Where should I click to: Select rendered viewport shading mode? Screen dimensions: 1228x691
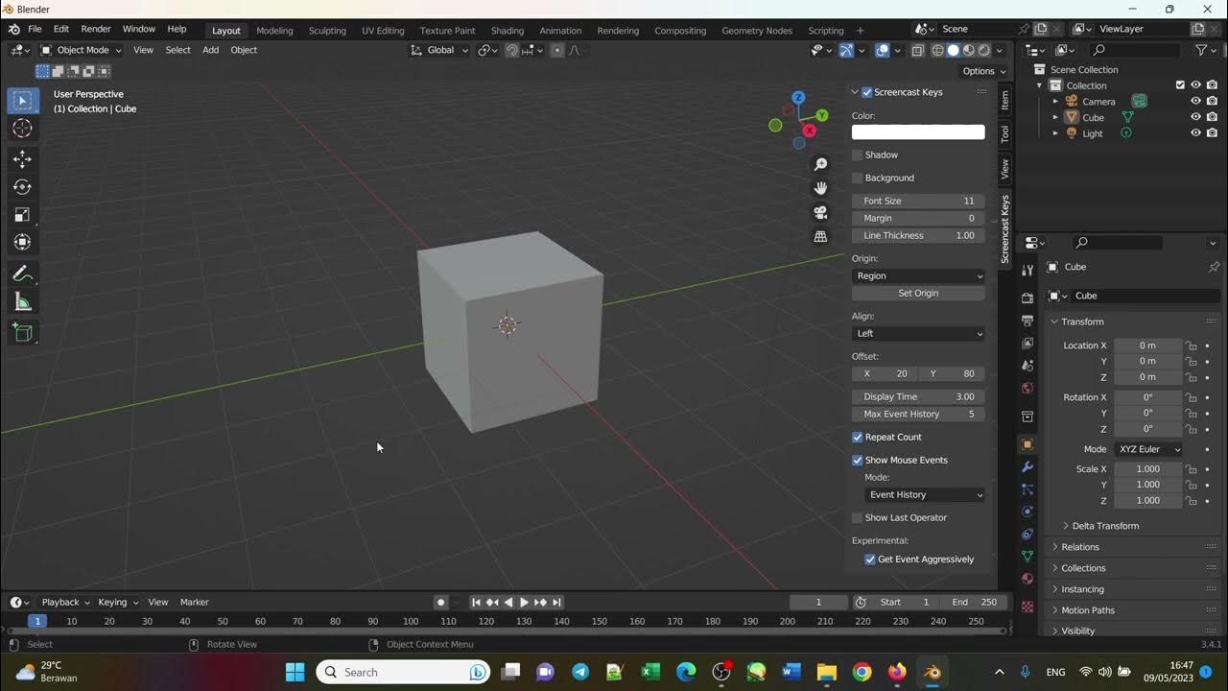pos(983,50)
